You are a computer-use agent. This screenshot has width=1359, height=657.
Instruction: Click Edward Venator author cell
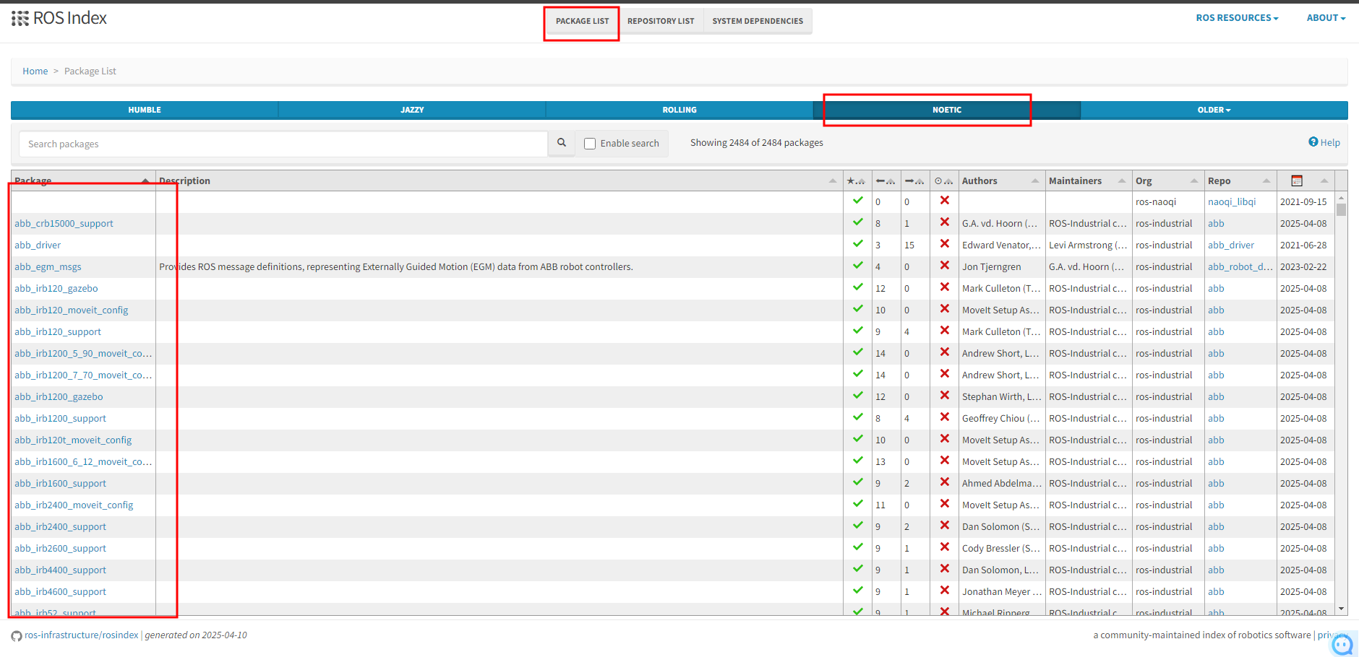(x=1001, y=245)
